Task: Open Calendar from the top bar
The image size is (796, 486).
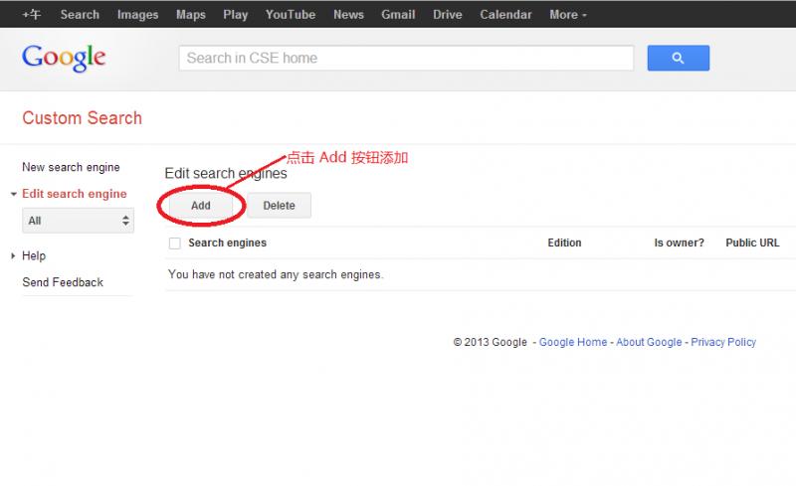Action: point(505,15)
